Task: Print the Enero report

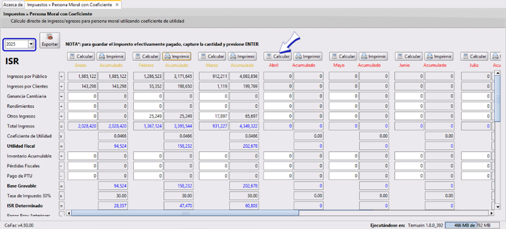Action: (111, 56)
